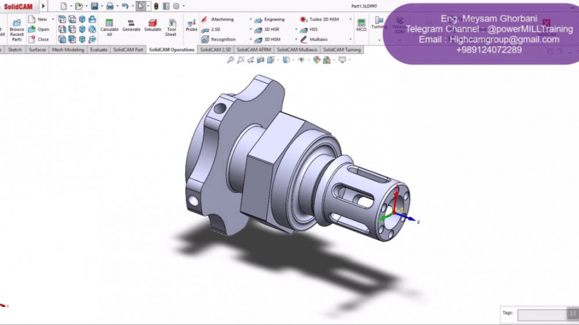Switch to the SolidCAM AFRM tab
The image size is (579, 325).
tap(253, 49)
